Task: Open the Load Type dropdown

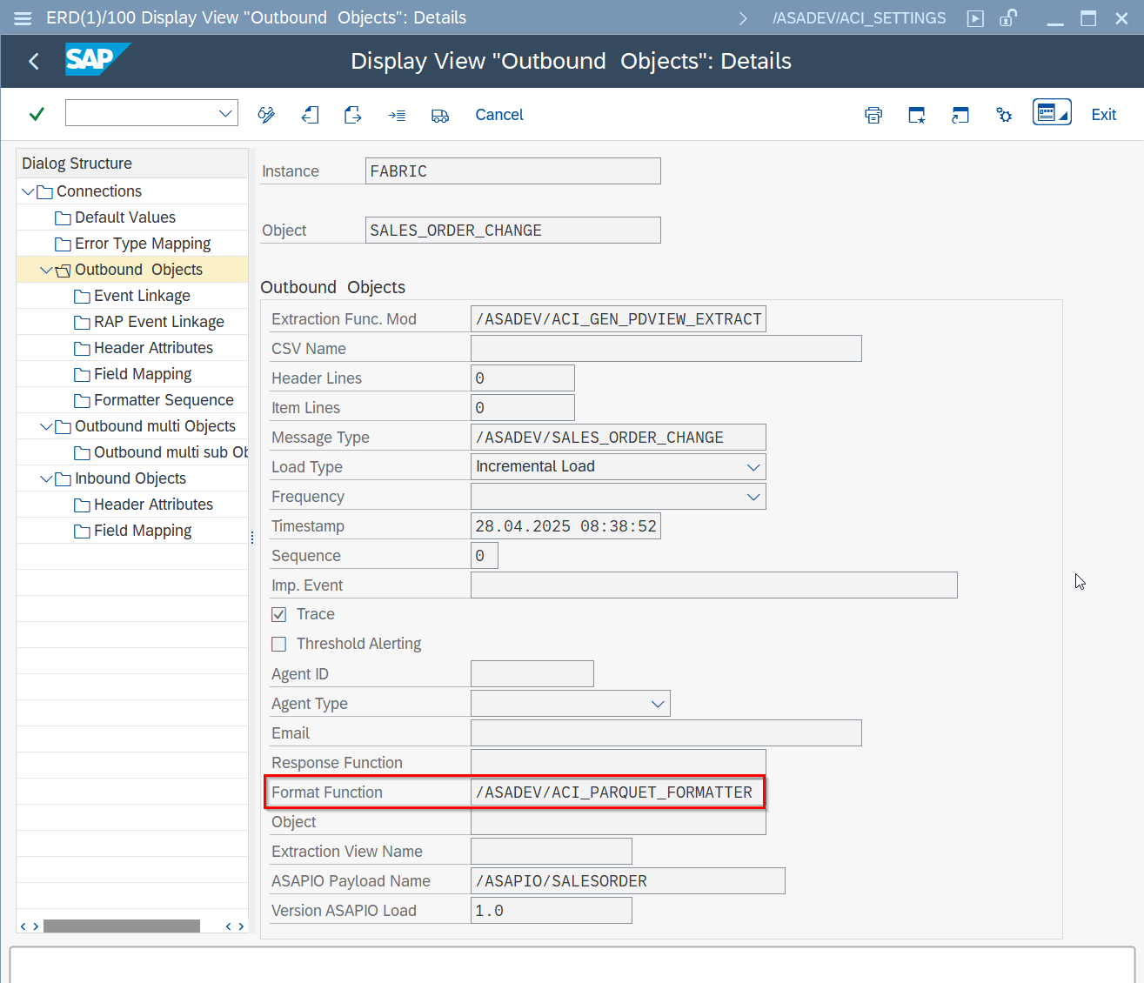Action: tap(753, 467)
